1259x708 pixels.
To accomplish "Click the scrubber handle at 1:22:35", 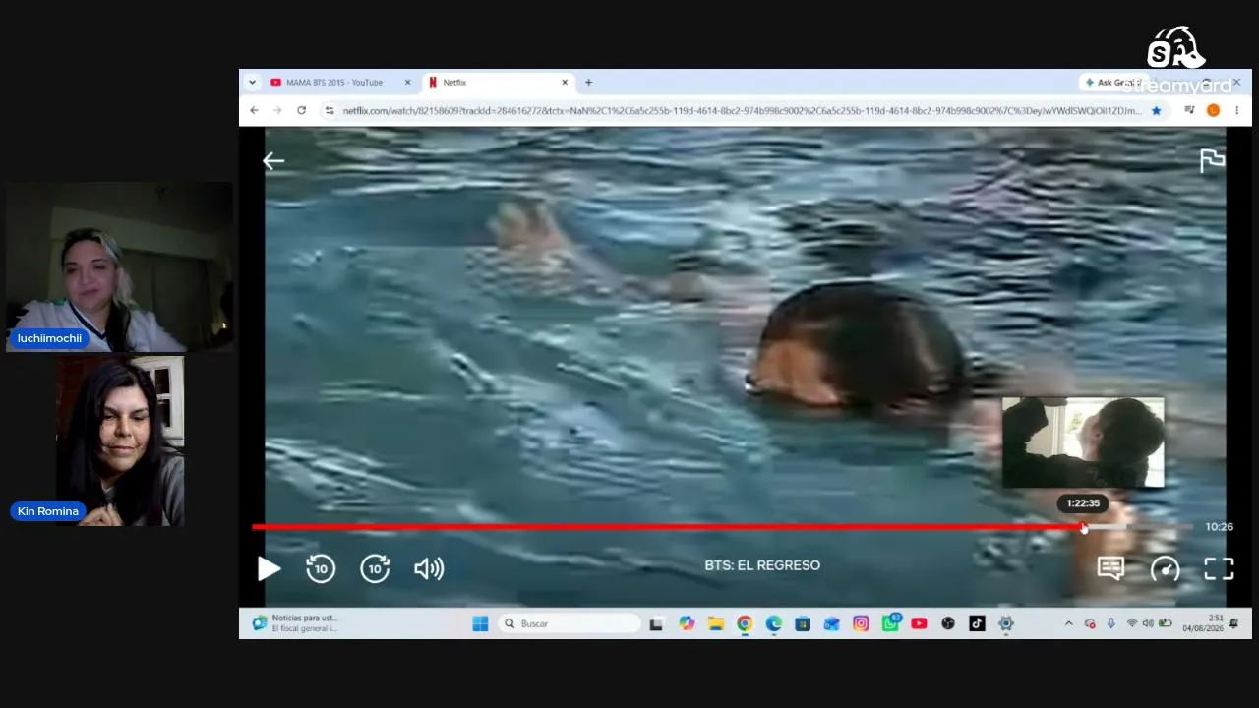I will [x=1084, y=527].
